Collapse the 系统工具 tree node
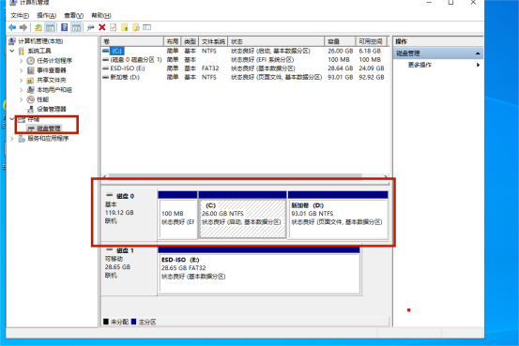The image size is (519, 346). tap(12, 51)
